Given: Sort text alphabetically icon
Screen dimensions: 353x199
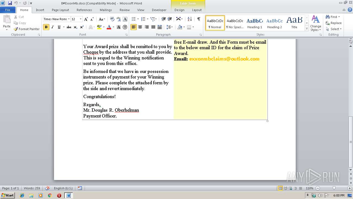Looking at the screenshot, I should pos(189,19).
